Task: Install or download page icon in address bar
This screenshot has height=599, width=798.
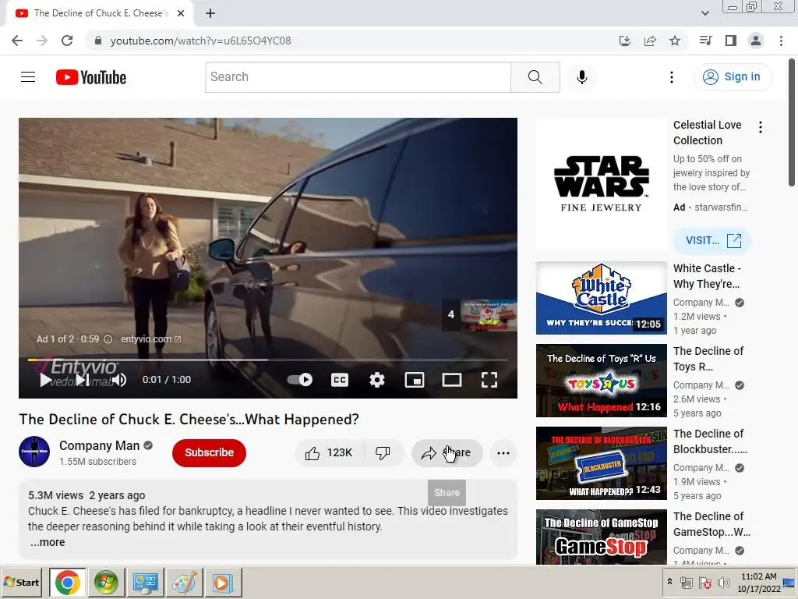Action: (625, 41)
